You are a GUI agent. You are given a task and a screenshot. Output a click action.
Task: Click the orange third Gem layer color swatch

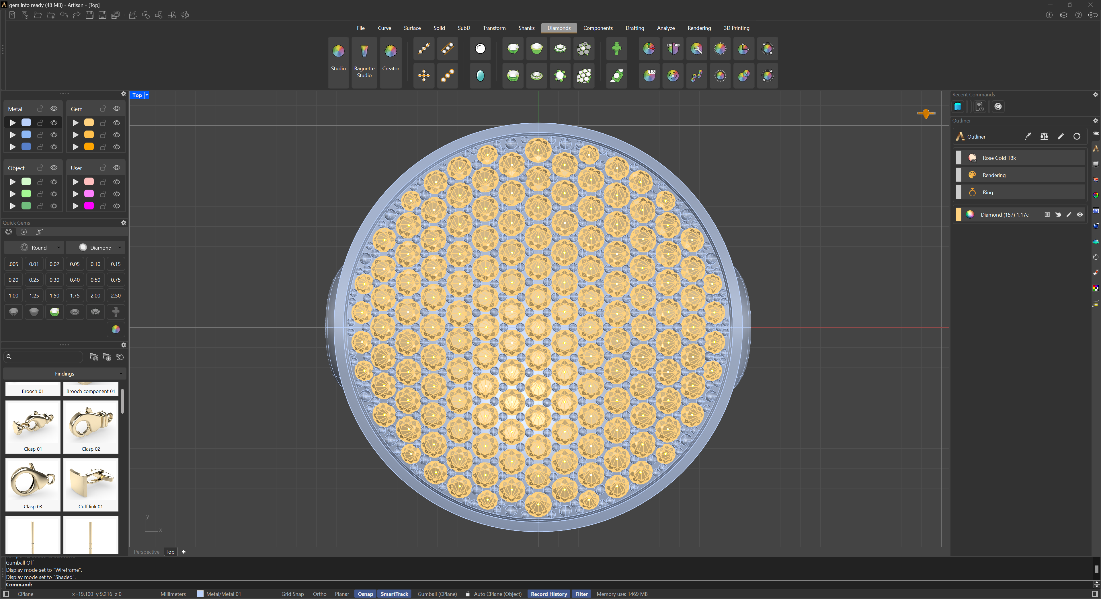pos(89,147)
